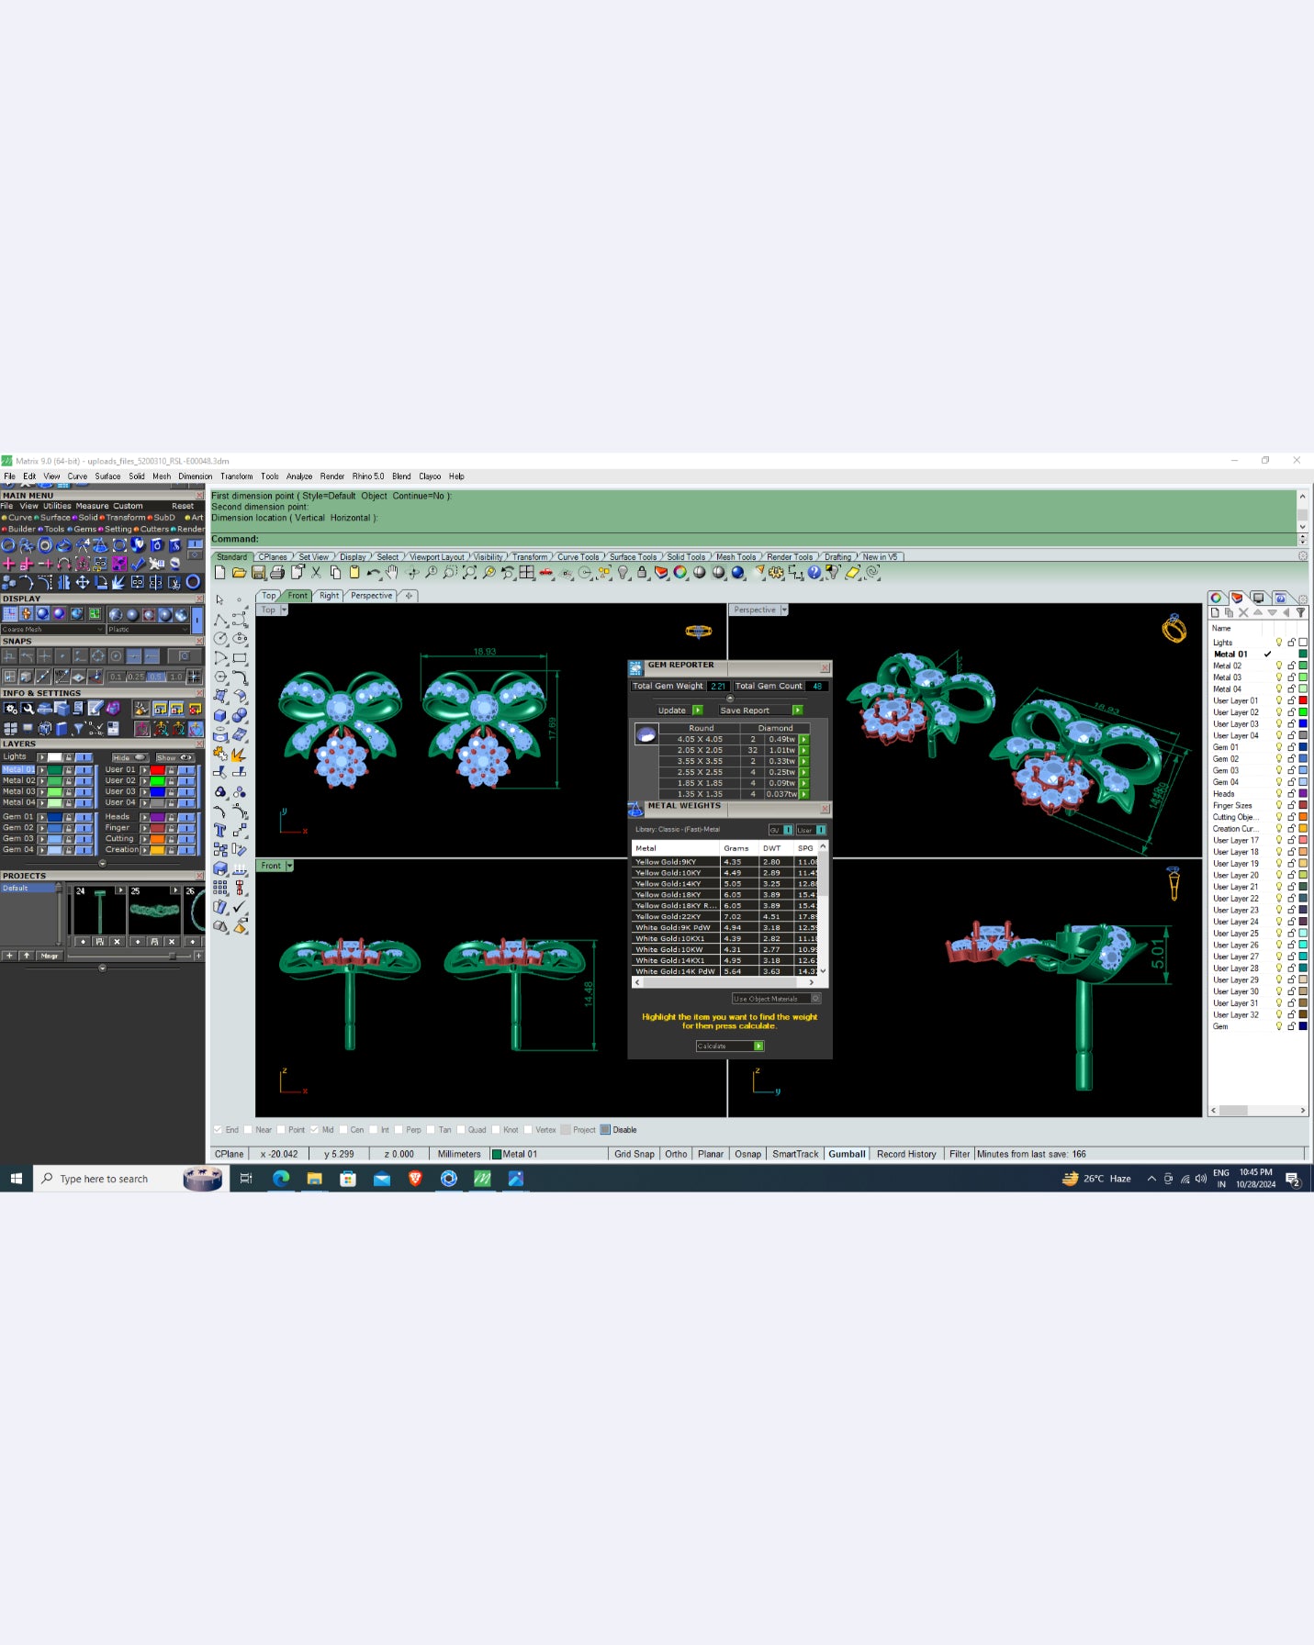Select the Yellow Gold:18KY row
This screenshot has height=1645, width=1314.
pos(668,895)
